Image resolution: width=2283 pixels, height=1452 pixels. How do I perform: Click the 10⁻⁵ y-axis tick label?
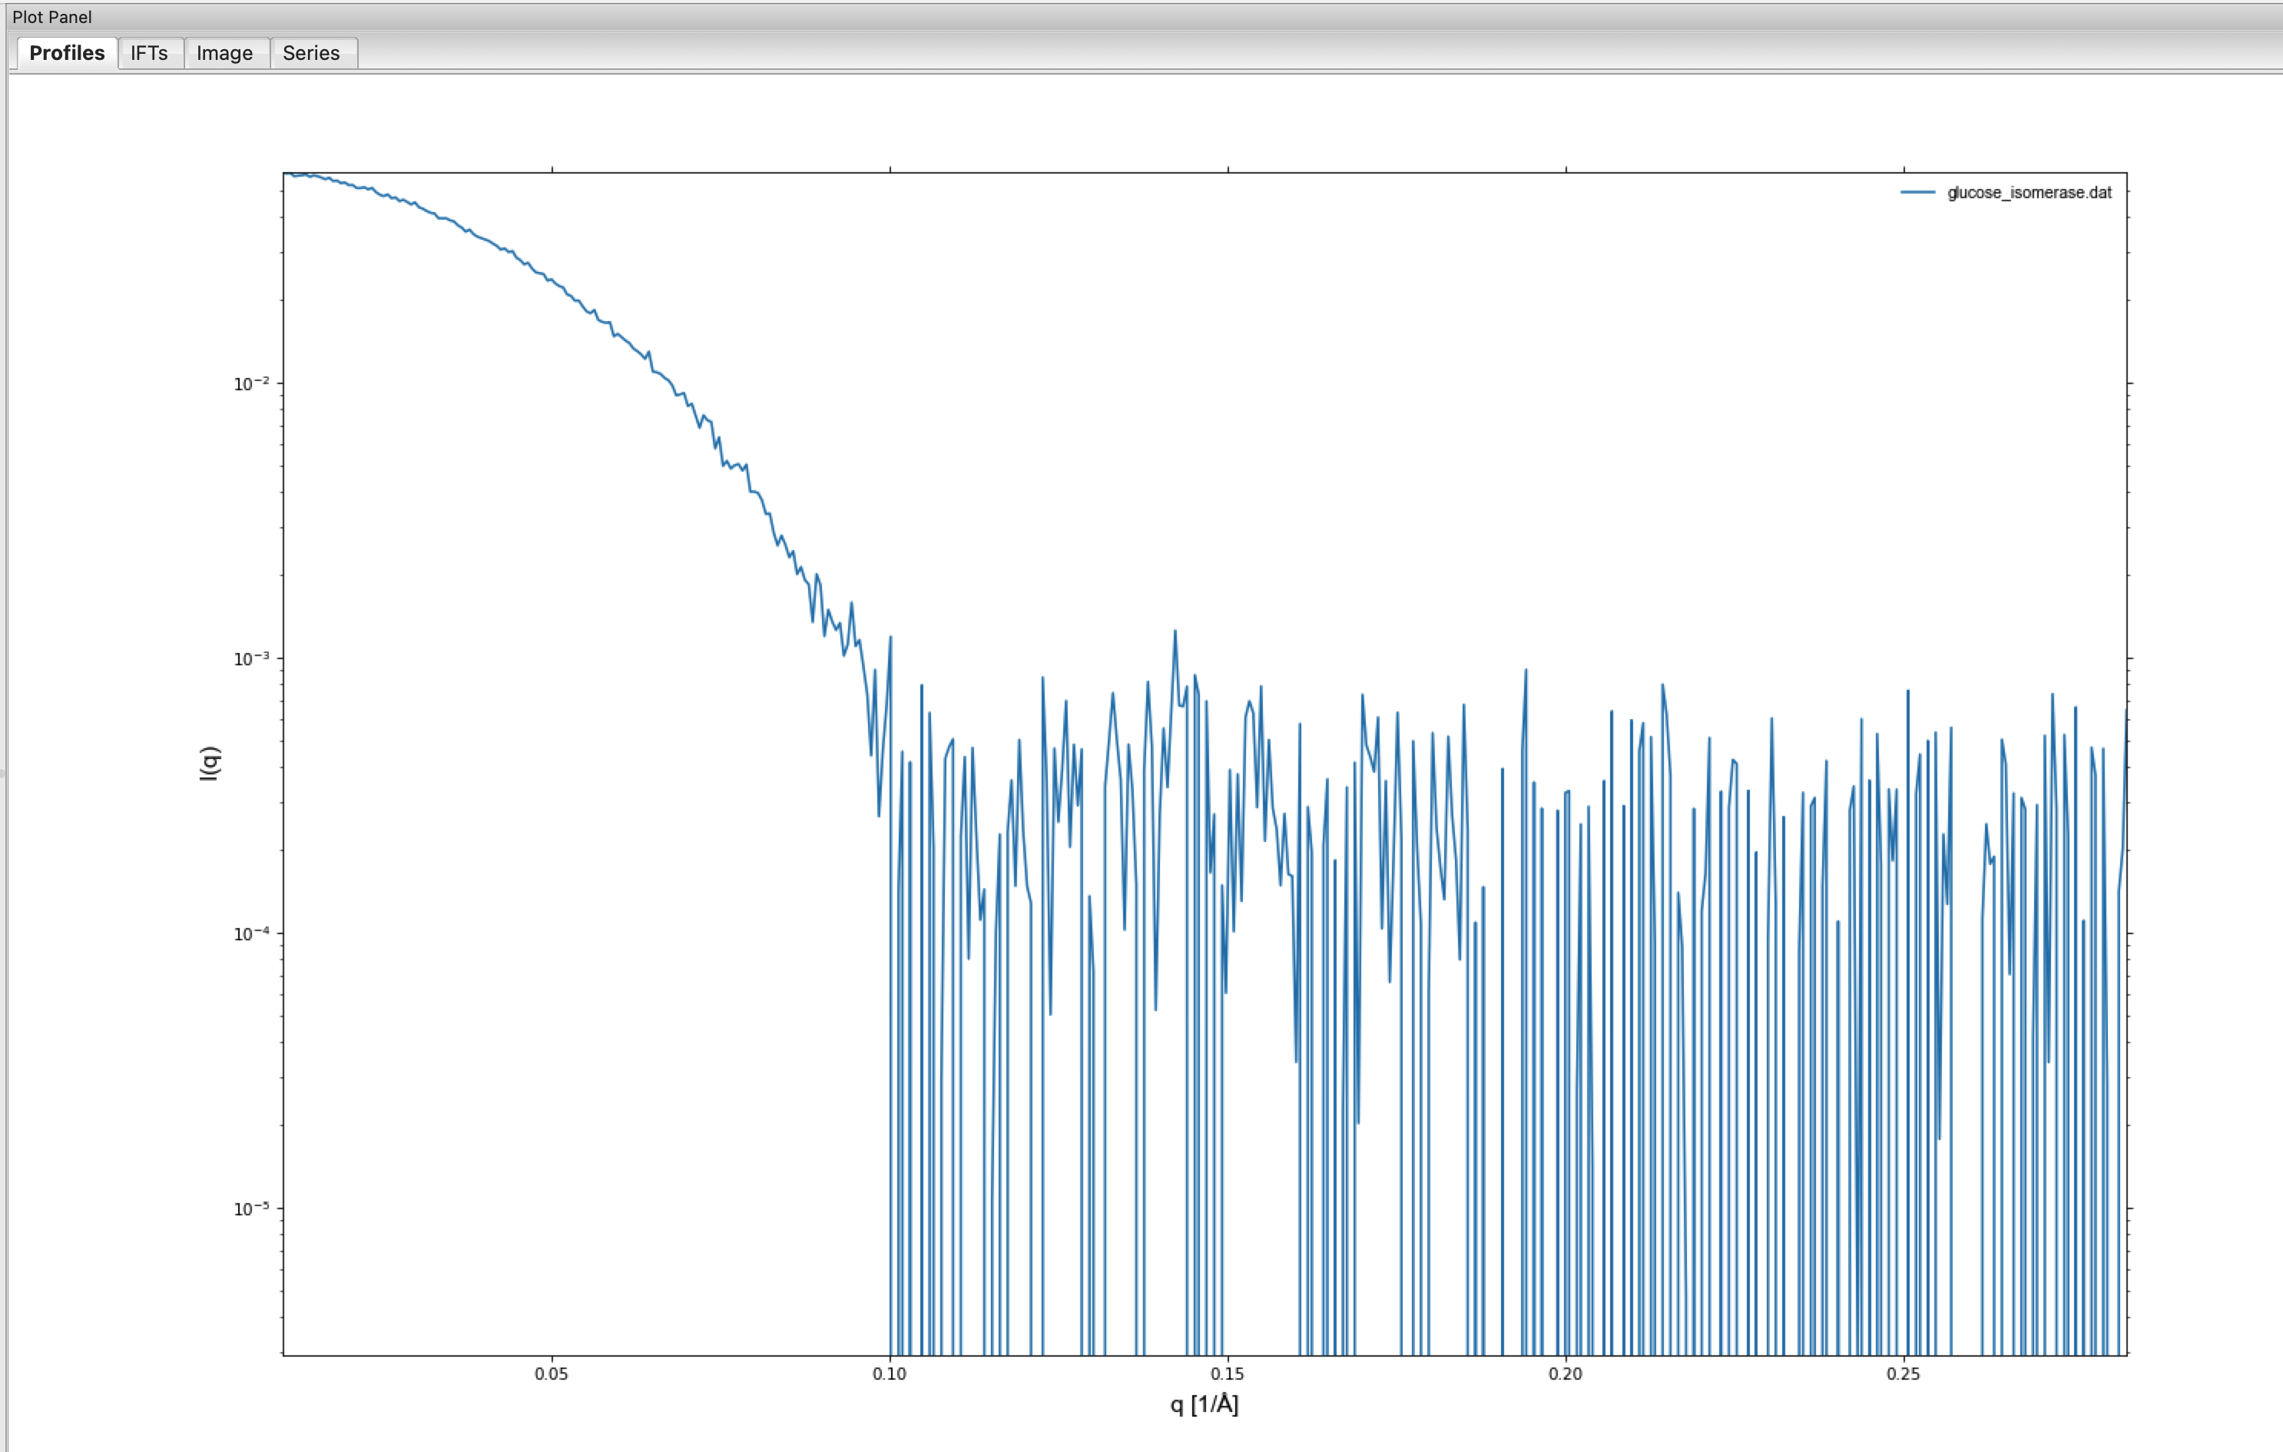coord(251,1208)
